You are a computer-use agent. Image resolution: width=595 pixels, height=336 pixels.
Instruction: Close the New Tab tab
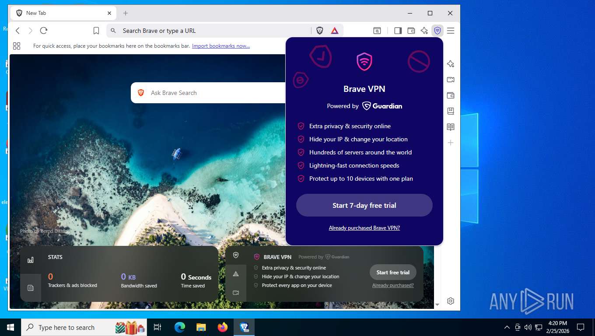109,13
